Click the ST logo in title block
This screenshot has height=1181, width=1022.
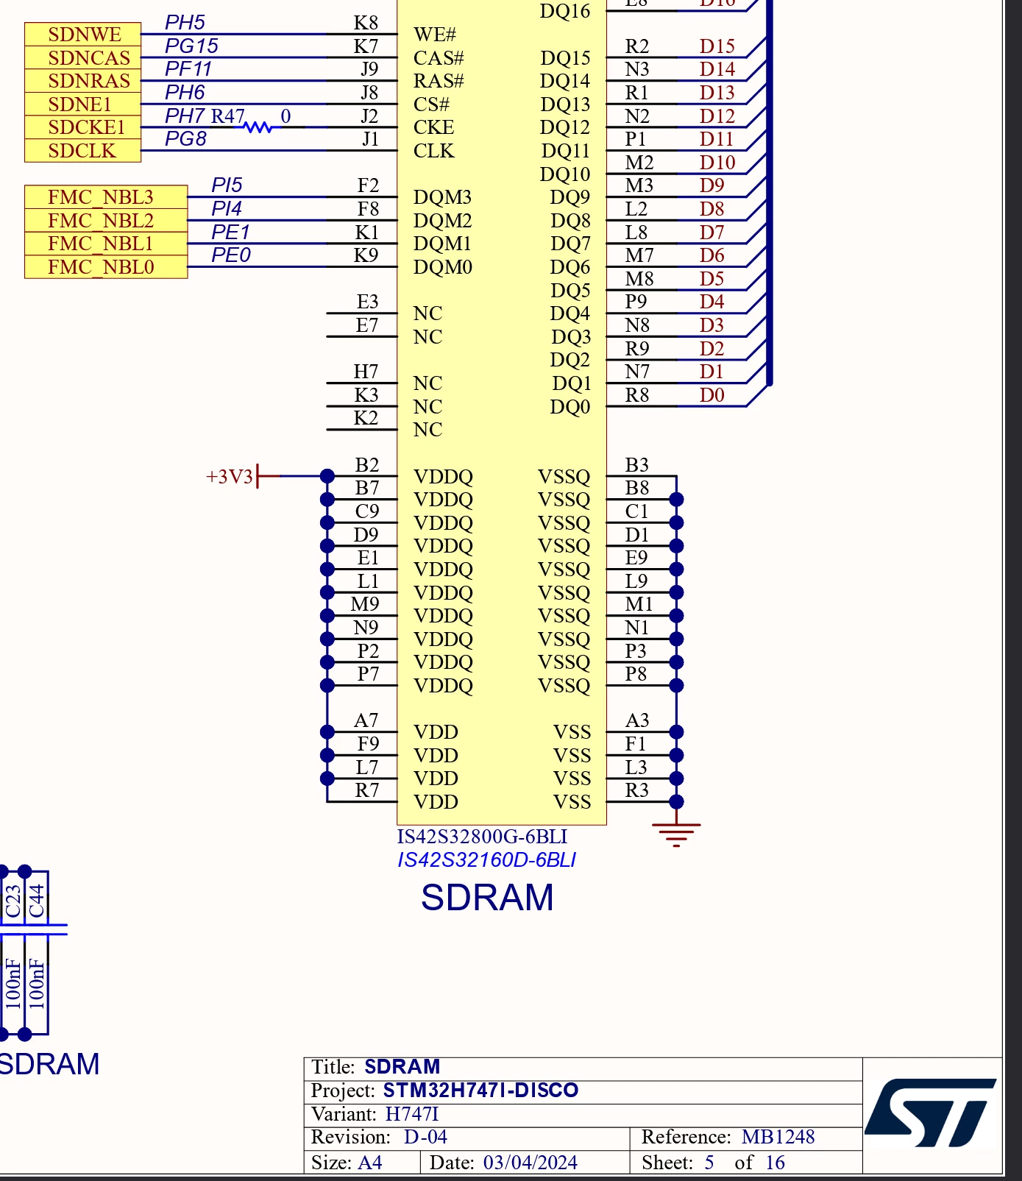(x=931, y=1113)
